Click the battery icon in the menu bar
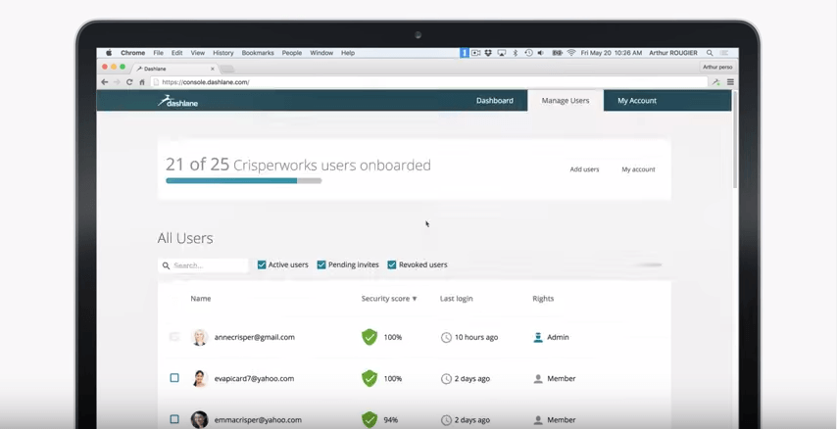Screen dimensions: 837x429 point(557,53)
